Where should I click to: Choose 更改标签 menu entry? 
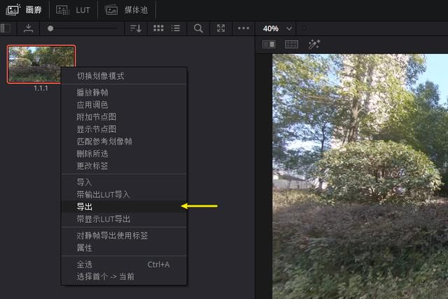(x=125, y=166)
